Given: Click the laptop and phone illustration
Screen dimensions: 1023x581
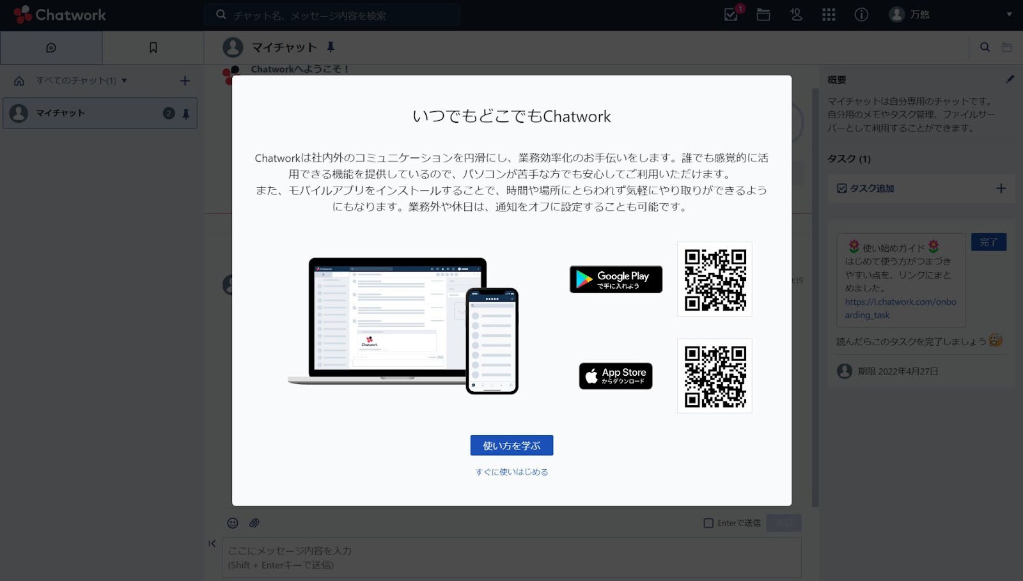Looking at the screenshot, I should point(403,325).
